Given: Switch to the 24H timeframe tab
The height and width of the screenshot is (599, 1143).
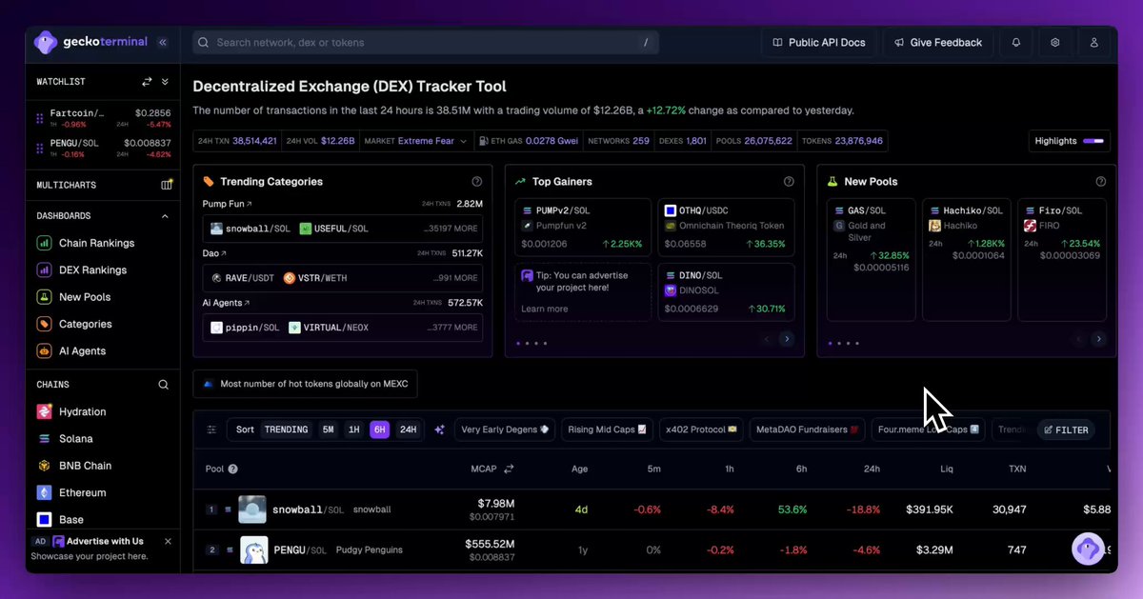Looking at the screenshot, I should [x=408, y=429].
